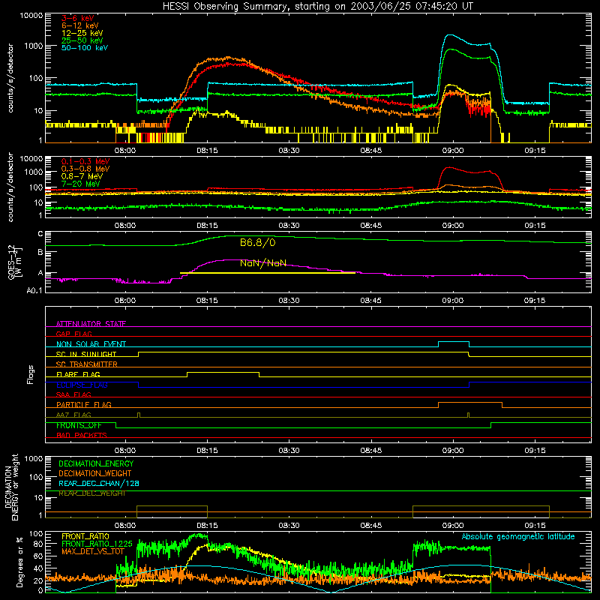The image size is (600, 600).
Task: Select the ATTENUATOR_STATE flag label
Action: pyautogui.click(x=91, y=324)
